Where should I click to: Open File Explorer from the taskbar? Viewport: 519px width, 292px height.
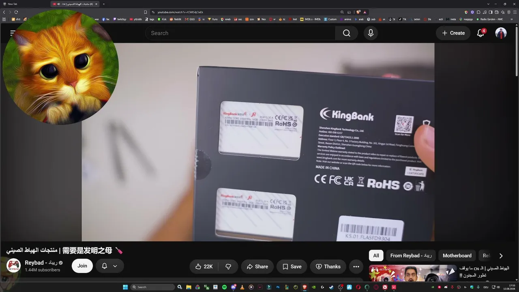click(189, 287)
